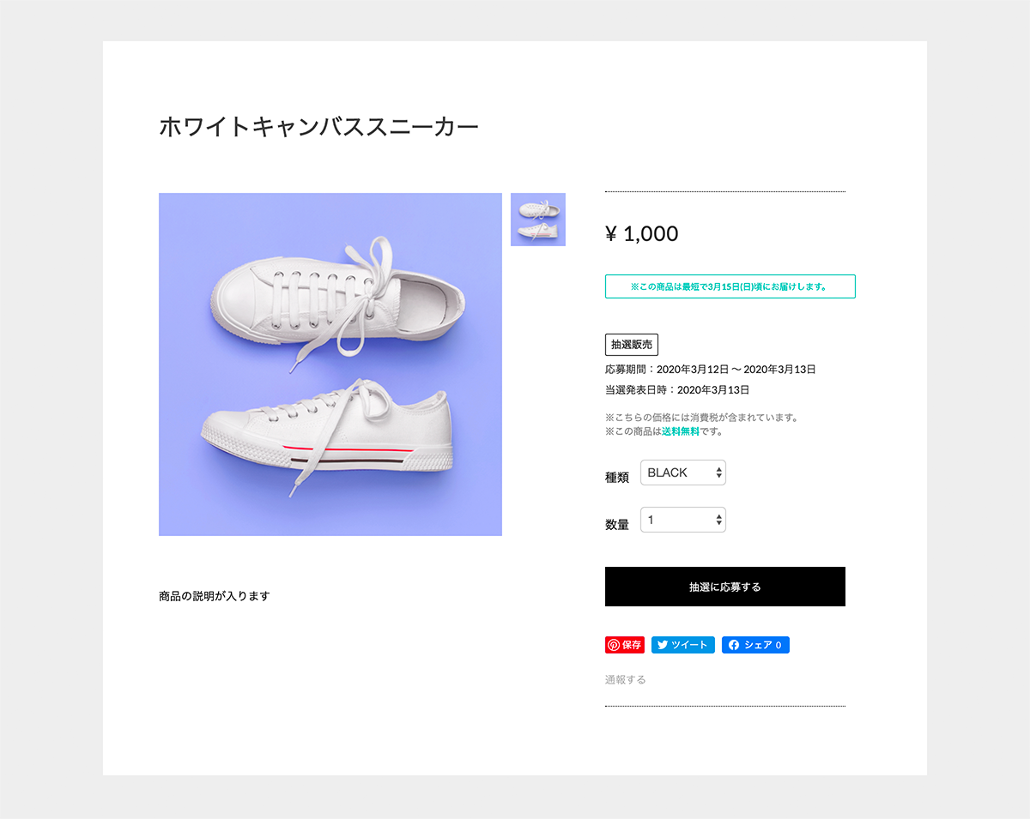Click the ホワイトキャンバススニーカー product title

tap(319, 127)
